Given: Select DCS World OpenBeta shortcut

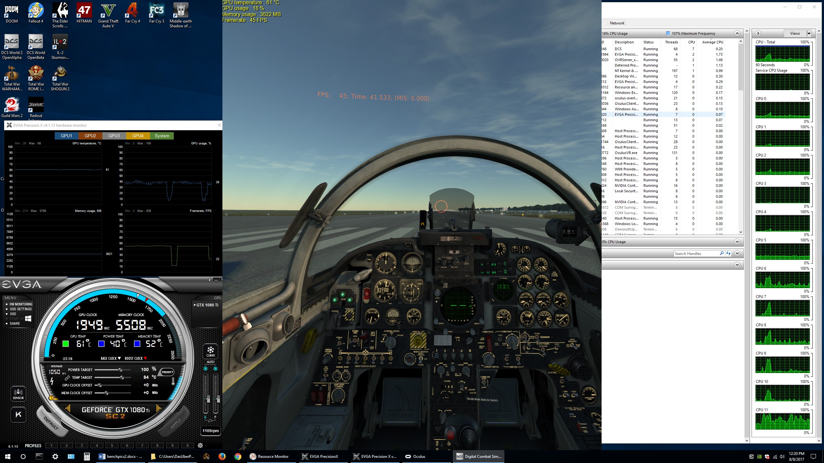Looking at the screenshot, I should click(x=36, y=47).
